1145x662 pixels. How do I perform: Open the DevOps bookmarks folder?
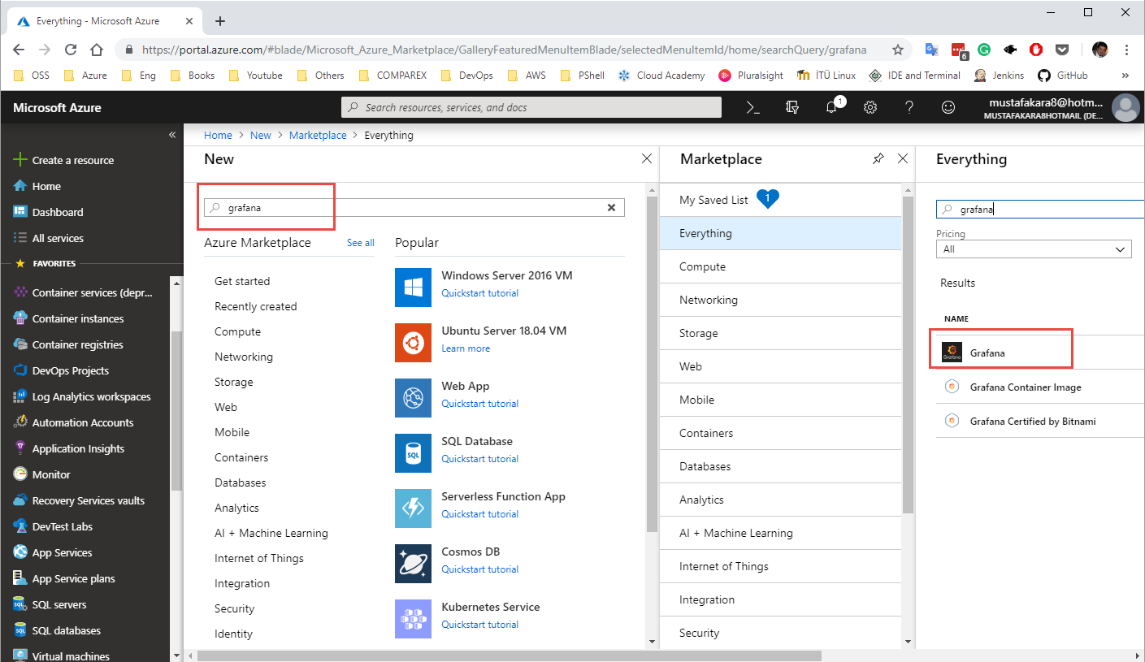click(x=466, y=76)
